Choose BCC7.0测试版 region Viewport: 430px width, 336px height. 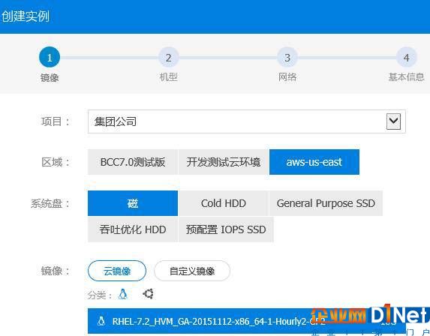[133, 162]
